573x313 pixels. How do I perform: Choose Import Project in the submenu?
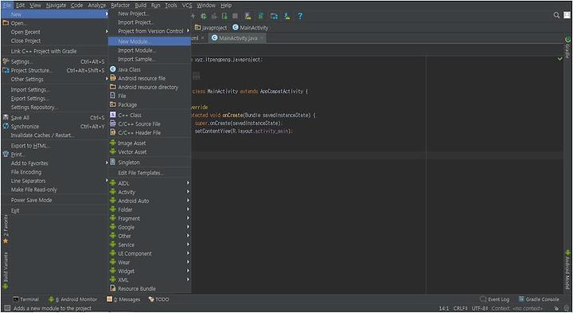(150, 22)
